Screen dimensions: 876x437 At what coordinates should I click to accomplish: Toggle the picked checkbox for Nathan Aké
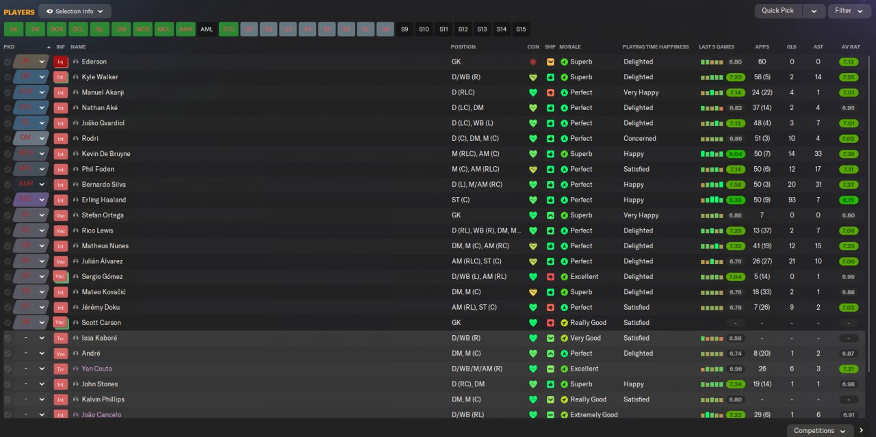(x=8, y=108)
